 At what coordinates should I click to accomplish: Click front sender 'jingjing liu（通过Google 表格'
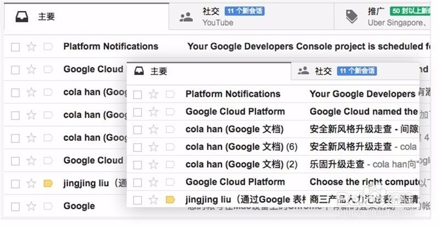[x=245, y=200]
